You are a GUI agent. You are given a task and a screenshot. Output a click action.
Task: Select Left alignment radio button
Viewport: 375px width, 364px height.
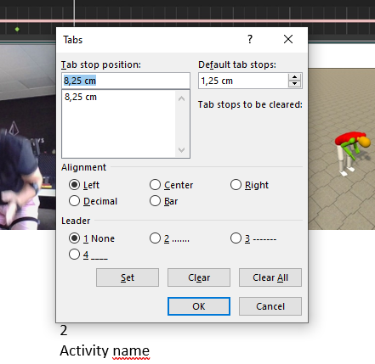click(x=74, y=185)
